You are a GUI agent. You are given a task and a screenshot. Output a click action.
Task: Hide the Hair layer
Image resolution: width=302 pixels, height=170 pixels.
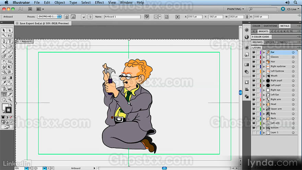tap(254, 62)
